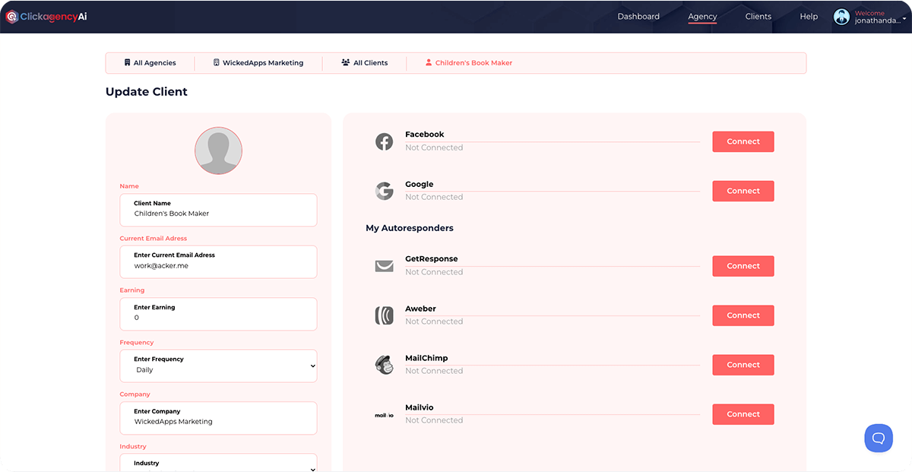Select the GetResponse autoresponder icon
912x472 pixels.
click(385, 266)
